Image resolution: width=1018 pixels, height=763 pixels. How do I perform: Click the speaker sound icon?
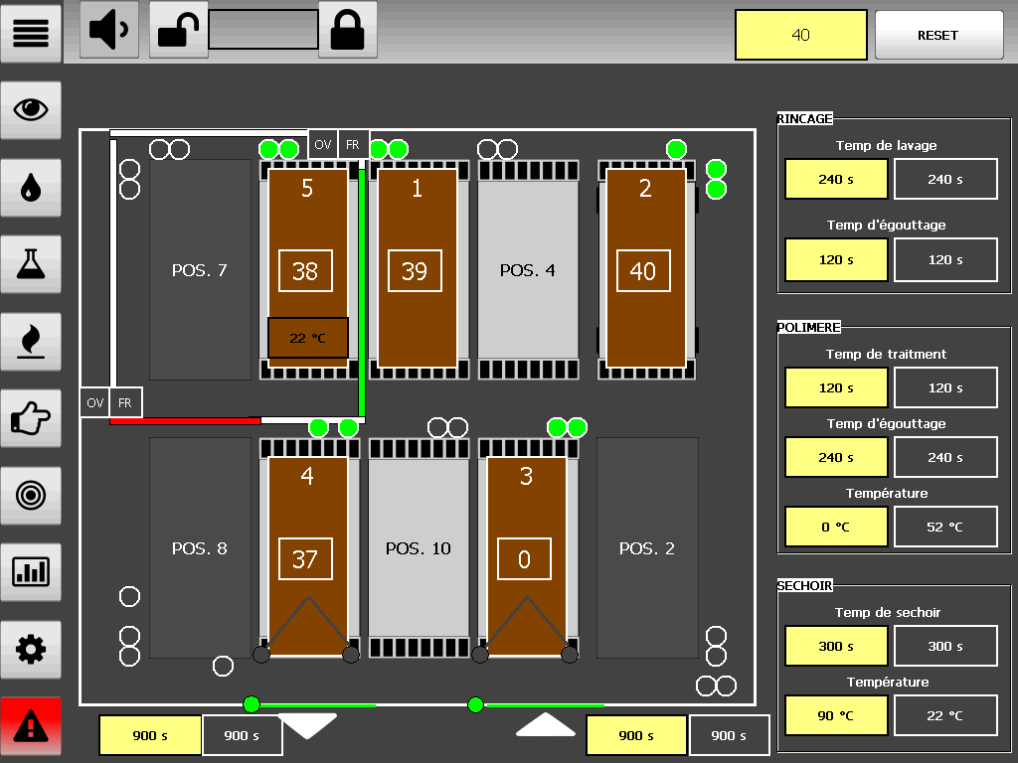click(108, 30)
